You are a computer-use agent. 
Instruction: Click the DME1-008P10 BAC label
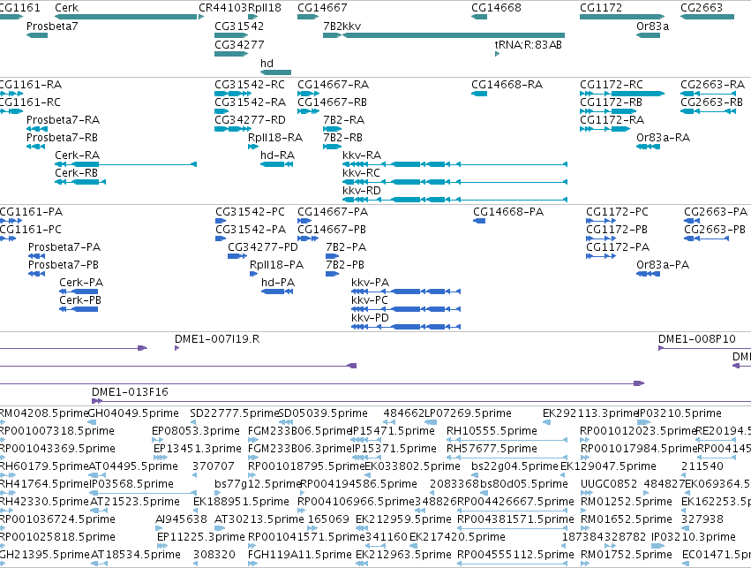pyautogui.click(x=697, y=339)
